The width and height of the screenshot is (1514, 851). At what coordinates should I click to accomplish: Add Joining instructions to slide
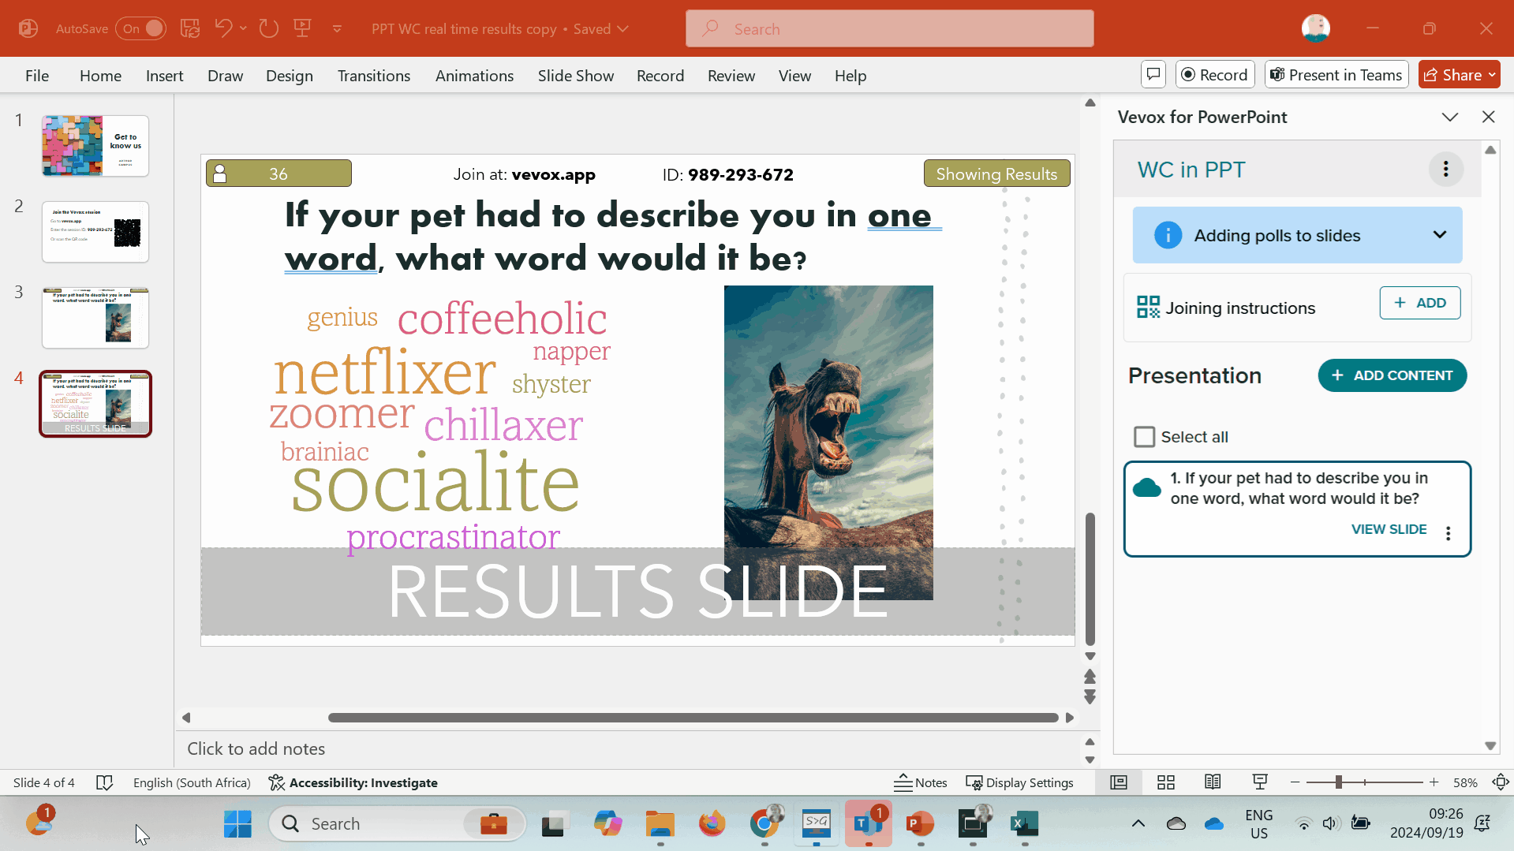(x=1420, y=303)
